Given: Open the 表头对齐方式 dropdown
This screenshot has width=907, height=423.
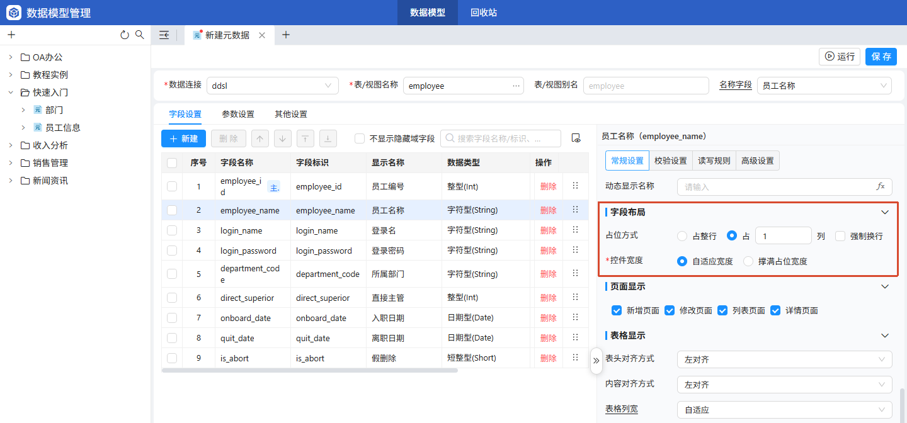Looking at the screenshot, I should [x=784, y=359].
